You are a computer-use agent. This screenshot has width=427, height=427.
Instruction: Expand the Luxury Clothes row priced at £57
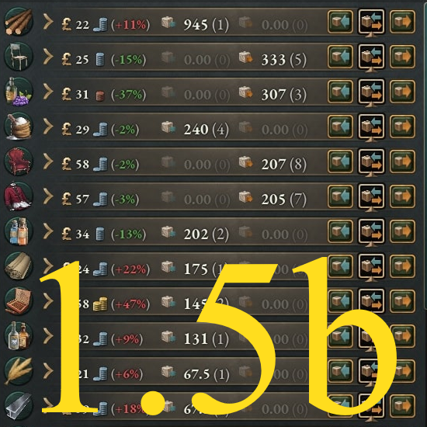pos(48,196)
